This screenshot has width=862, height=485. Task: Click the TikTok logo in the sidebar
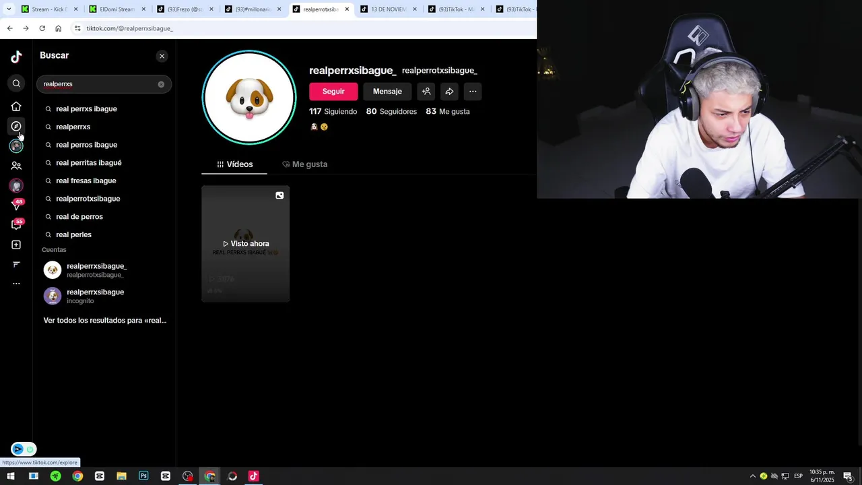(x=16, y=57)
